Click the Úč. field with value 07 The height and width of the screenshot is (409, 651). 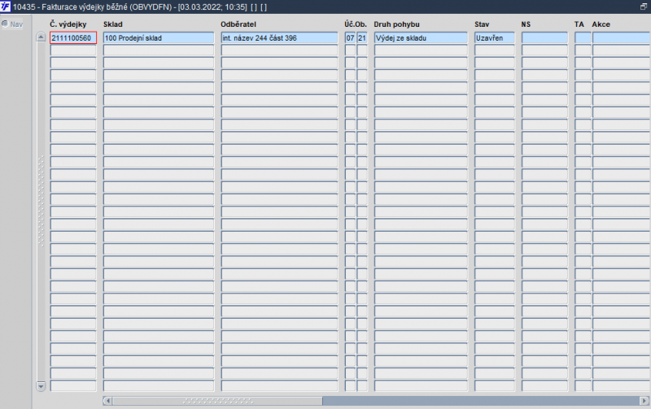coord(350,37)
